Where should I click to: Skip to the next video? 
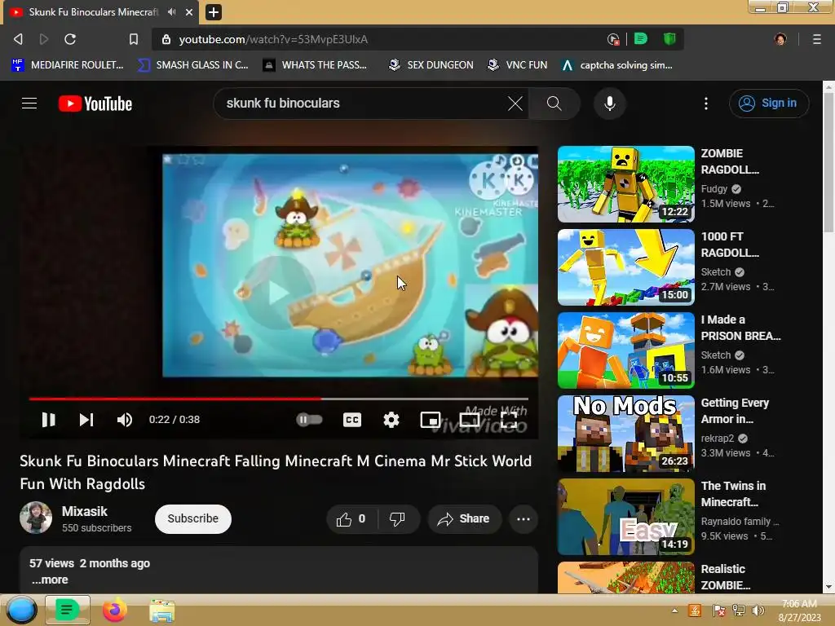[x=86, y=420]
